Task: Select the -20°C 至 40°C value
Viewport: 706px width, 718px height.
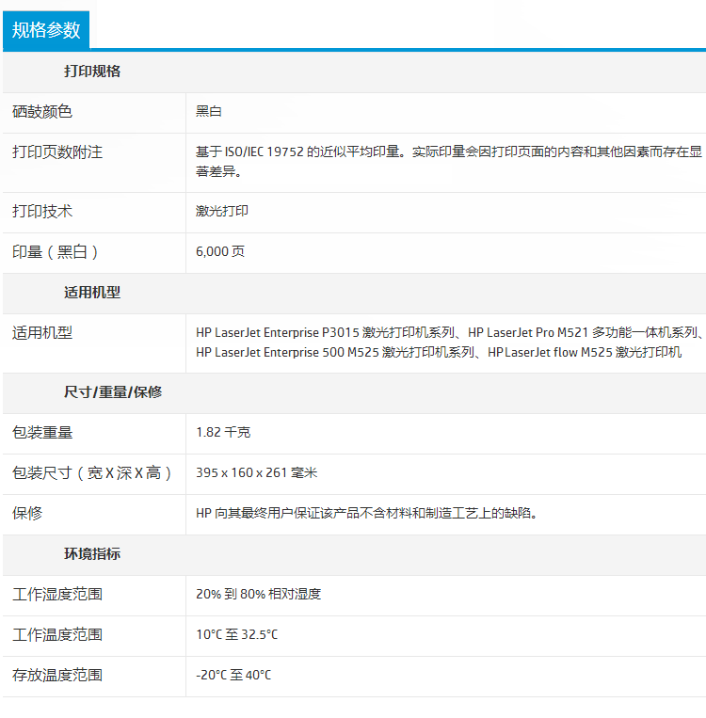Action: 233,675
